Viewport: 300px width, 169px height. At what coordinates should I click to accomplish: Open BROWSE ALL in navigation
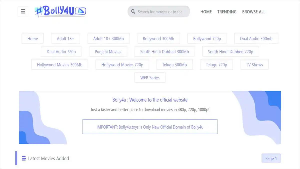pyautogui.click(x=253, y=12)
